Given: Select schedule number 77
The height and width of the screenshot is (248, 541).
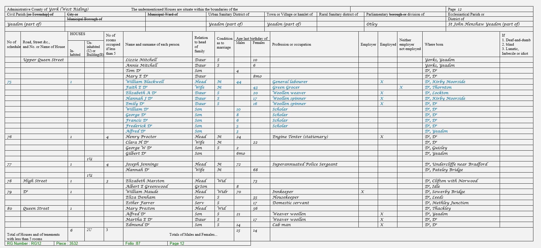Looking at the screenshot, I should pos(9,165).
